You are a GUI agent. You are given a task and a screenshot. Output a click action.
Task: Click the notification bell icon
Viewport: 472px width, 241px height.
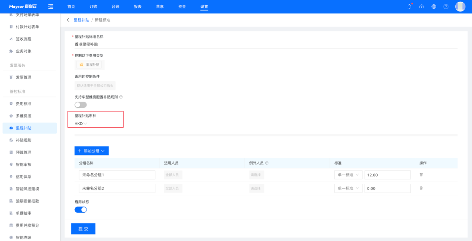[410, 7]
